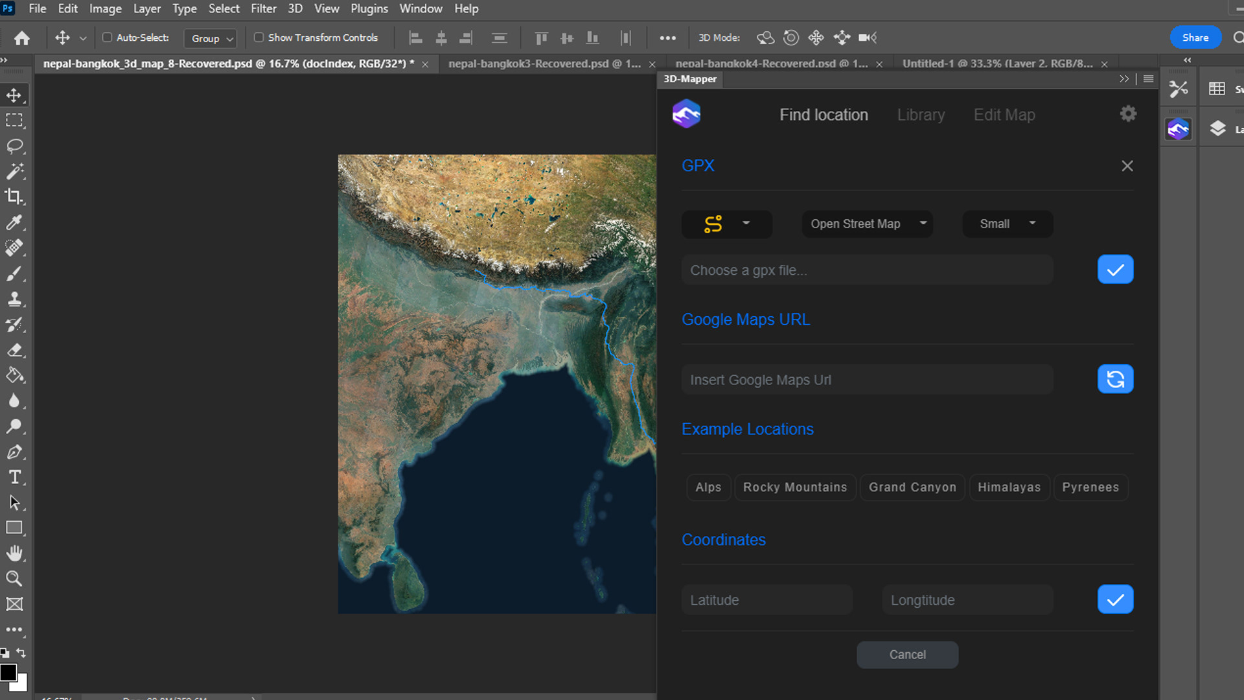This screenshot has height=700, width=1244.
Task: Click the Google Maps URL refresh icon
Action: 1115,379
